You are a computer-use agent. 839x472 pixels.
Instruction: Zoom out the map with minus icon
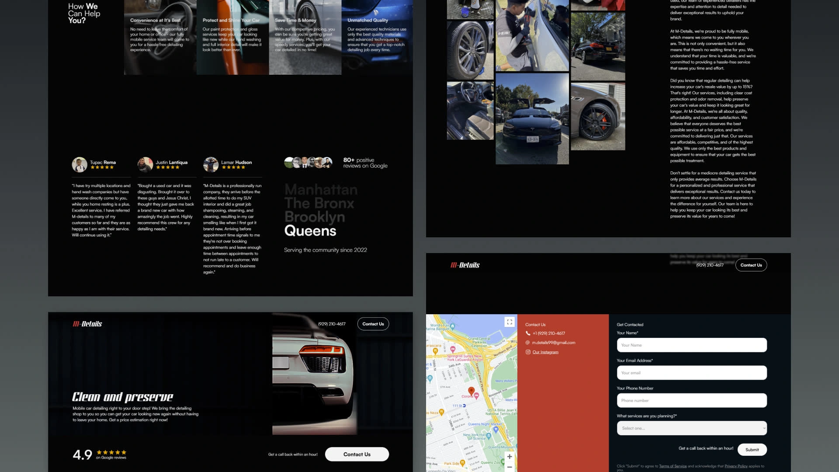(x=510, y=467)
